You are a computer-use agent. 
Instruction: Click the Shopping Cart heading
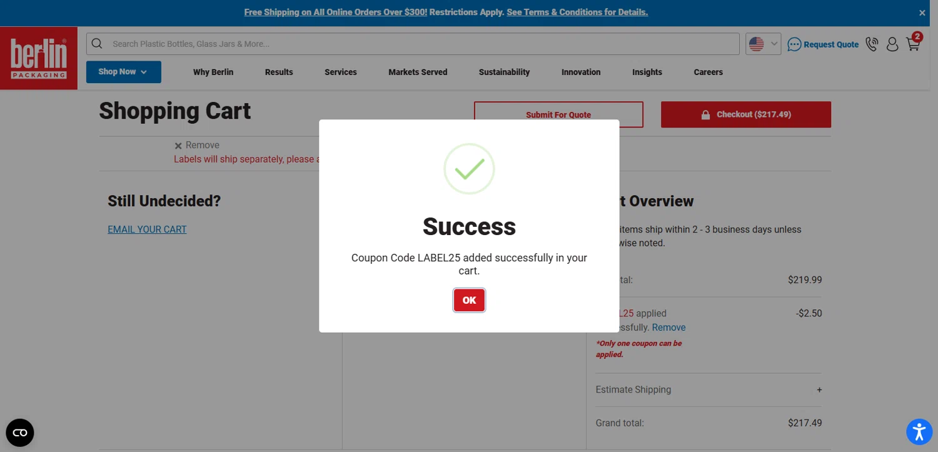[x=175, y=111]
